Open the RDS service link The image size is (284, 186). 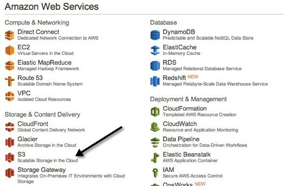point(169,63)
